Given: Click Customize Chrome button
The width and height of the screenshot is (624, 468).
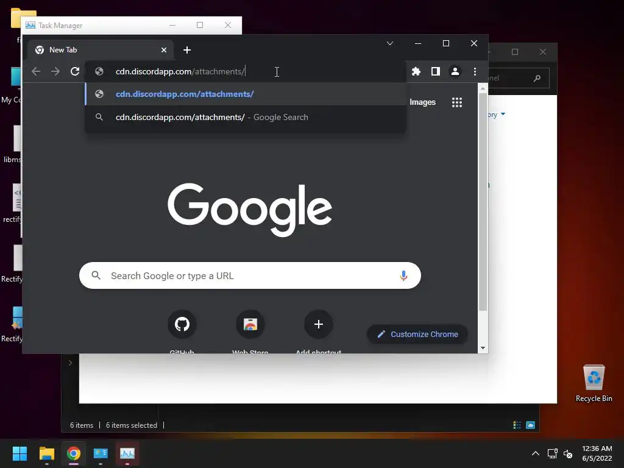Looking at the screenshot, I should [417, 335].
